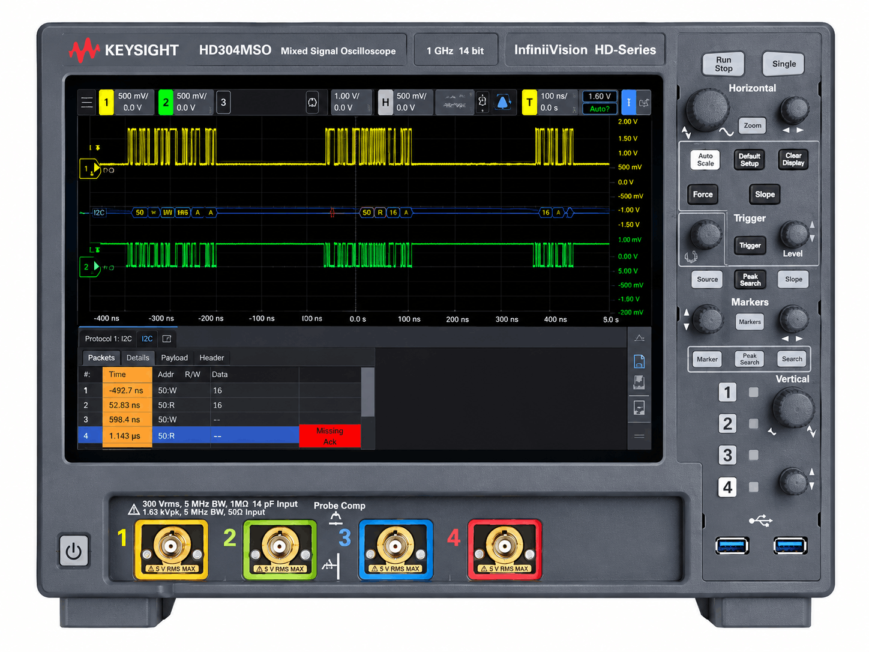Open the 100 ns/ timebase readout
This screenshot has height=652, width=869.
click(x=556, y=102)
